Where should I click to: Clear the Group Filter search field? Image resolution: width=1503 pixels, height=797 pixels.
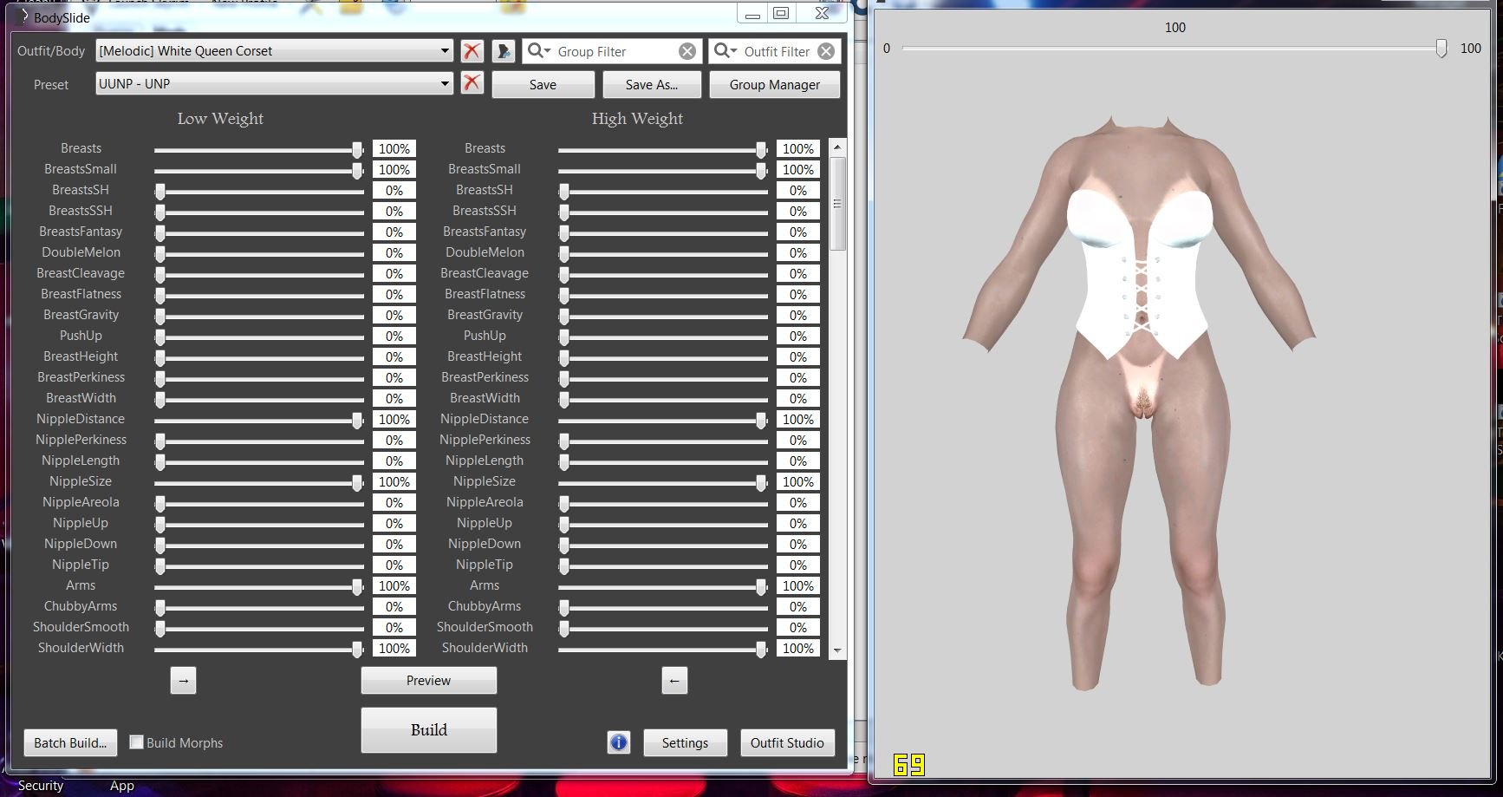[686, 51]
